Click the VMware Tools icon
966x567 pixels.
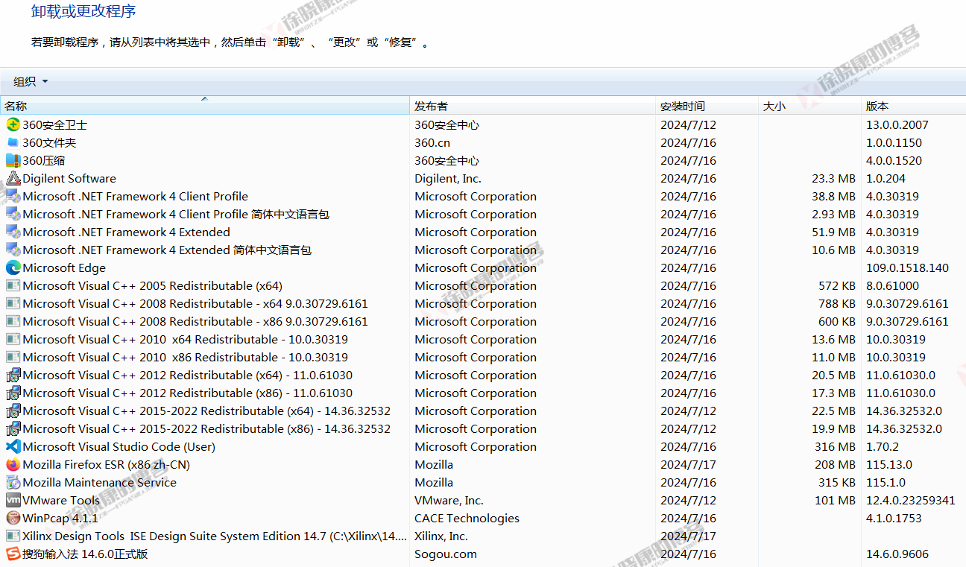pyautogui.click(x=13, y=500)
